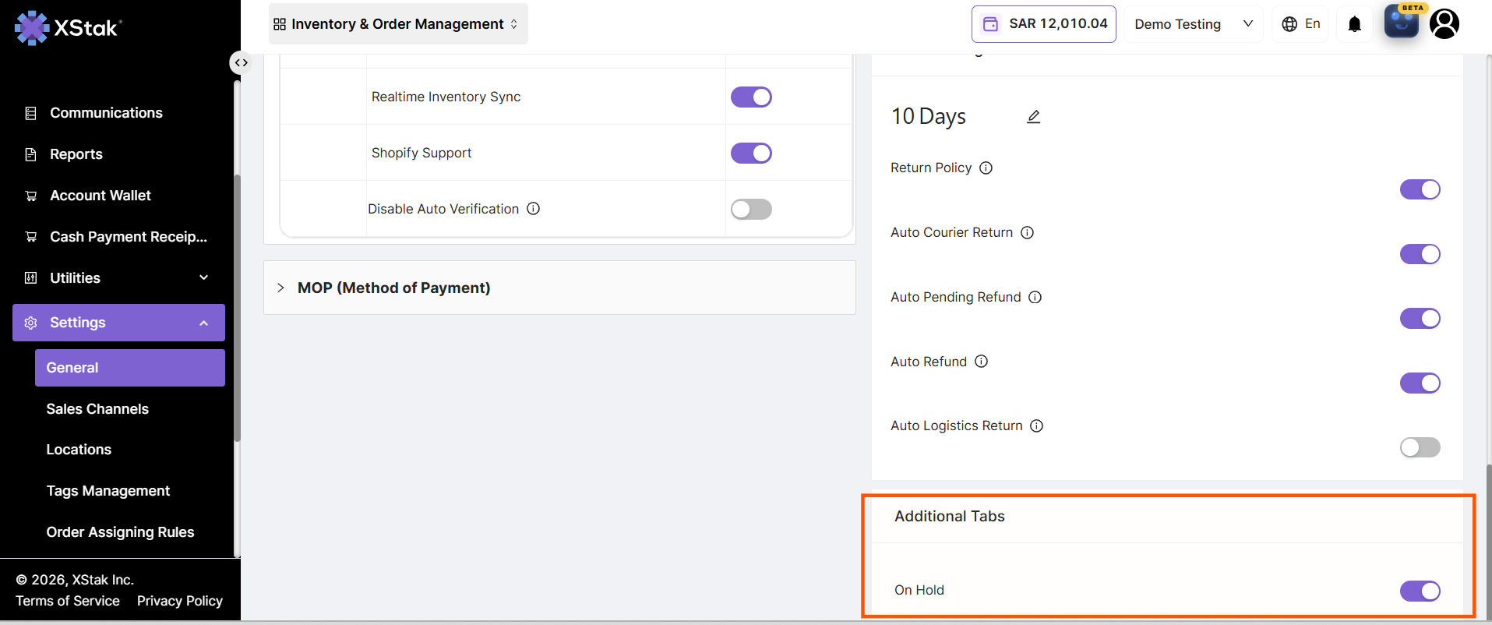This screenshot has height=625, width=1492.
Task: Expand MOP (Method of Payment) section
Action: pos(559,288)
